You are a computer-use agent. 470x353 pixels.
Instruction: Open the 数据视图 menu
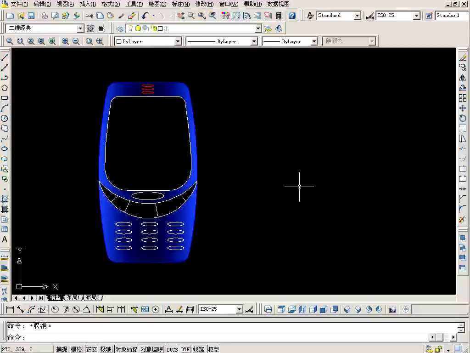coord(279,4)
